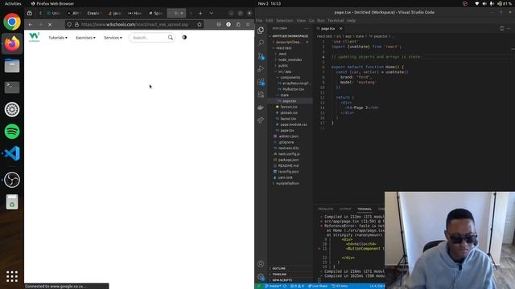Open Terminal from the dock
The height and width of the screenshot is (289, 515).
point(12,88)
